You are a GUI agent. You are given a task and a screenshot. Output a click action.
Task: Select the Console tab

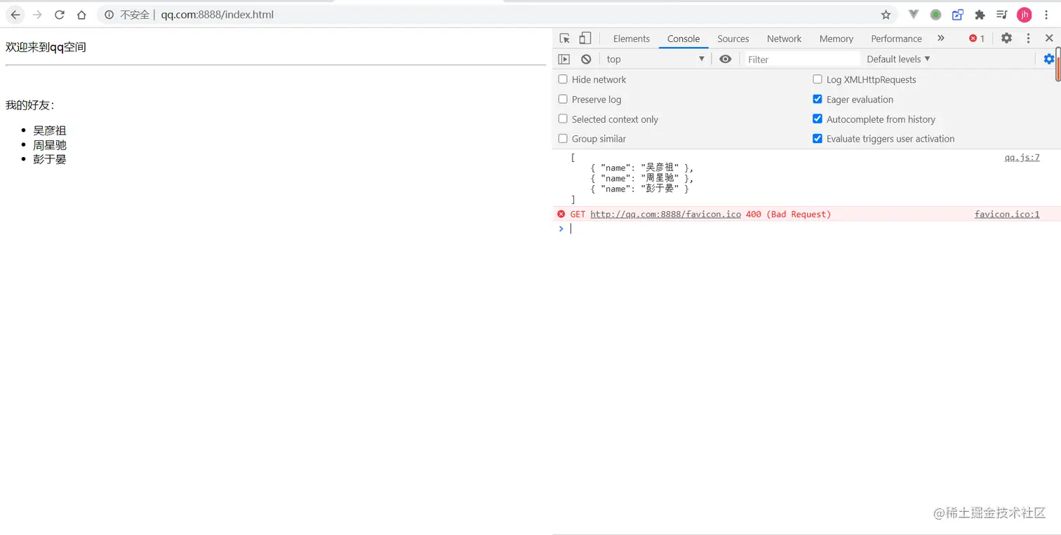pos(683,39)
